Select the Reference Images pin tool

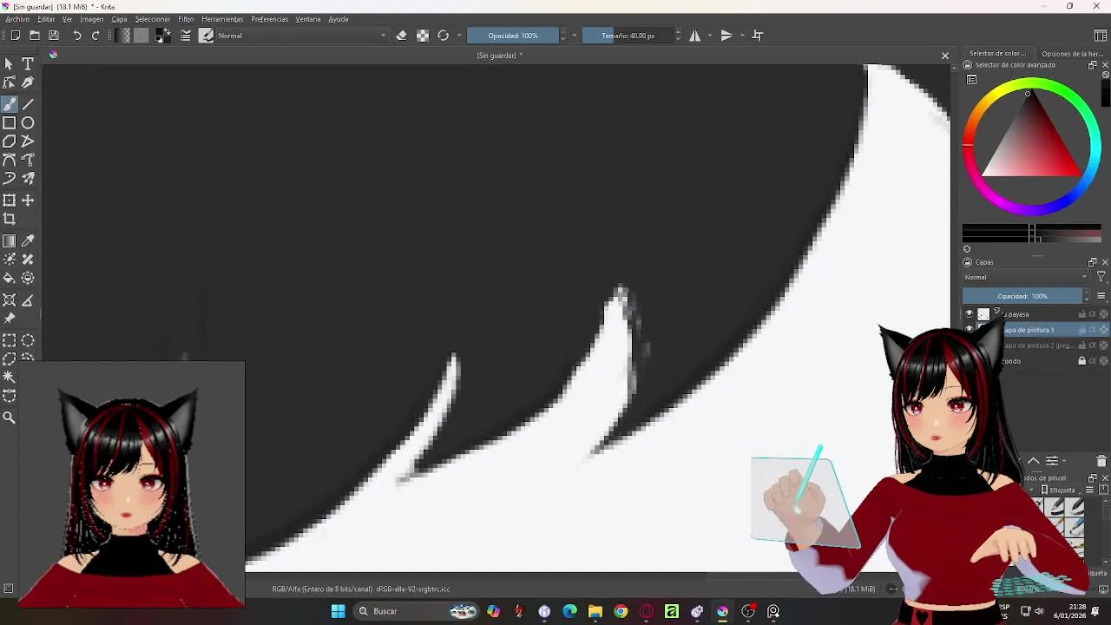coord(10,319)
